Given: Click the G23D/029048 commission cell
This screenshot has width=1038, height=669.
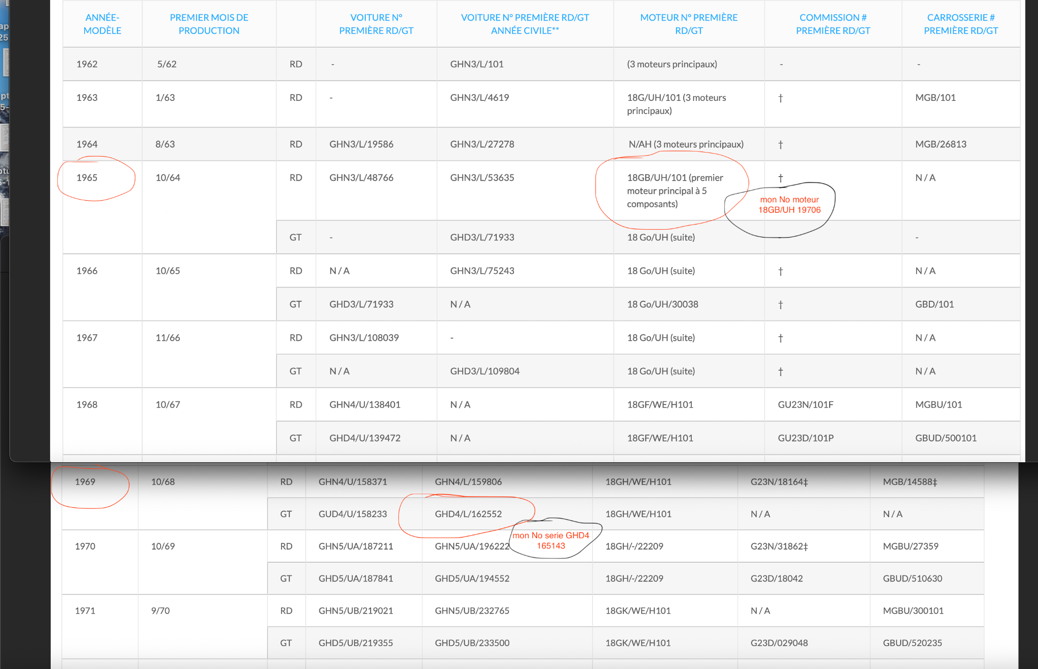Looking at the screenshot, I should pos(779,643).
